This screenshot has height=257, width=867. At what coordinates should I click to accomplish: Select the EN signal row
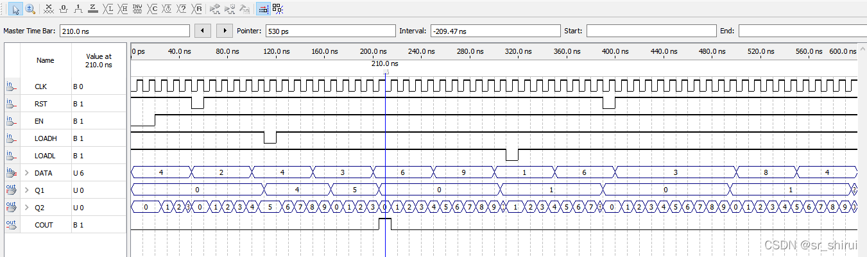click(64, 121)
